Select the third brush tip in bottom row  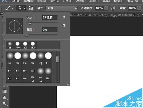[25, 79]
